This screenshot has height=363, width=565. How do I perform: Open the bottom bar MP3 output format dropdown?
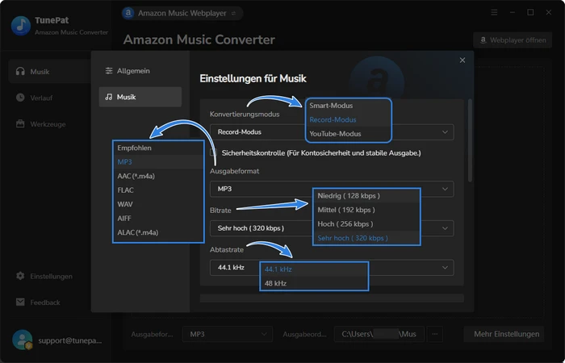228,334
